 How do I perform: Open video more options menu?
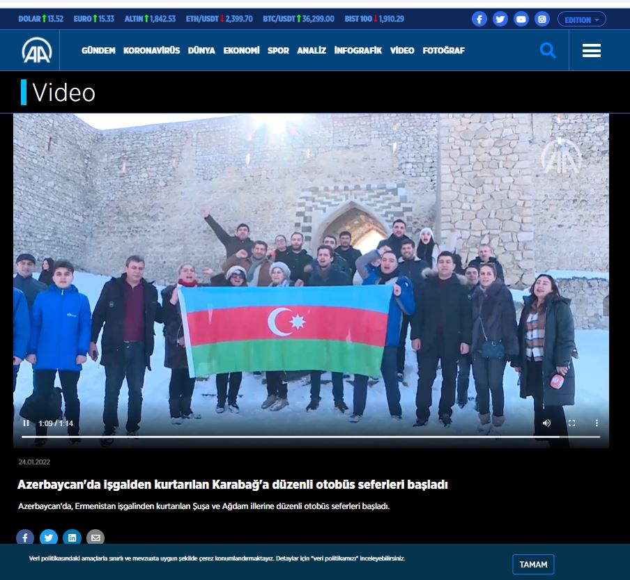click(597, 423)
